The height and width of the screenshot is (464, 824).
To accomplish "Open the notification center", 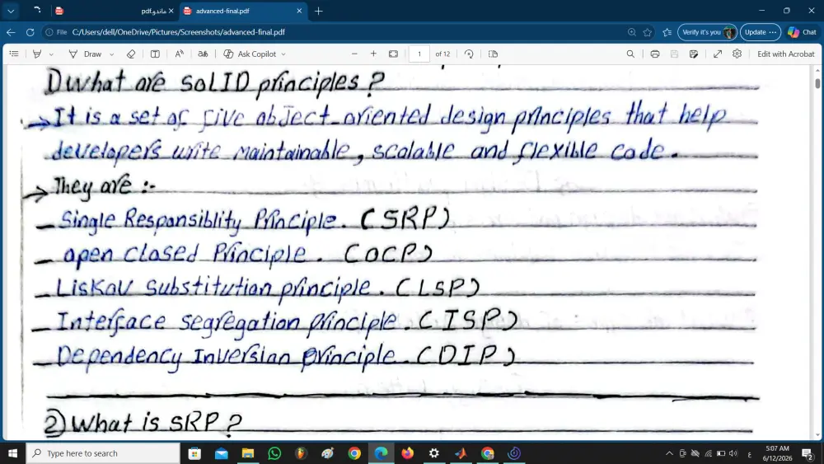I will point(808,453).
